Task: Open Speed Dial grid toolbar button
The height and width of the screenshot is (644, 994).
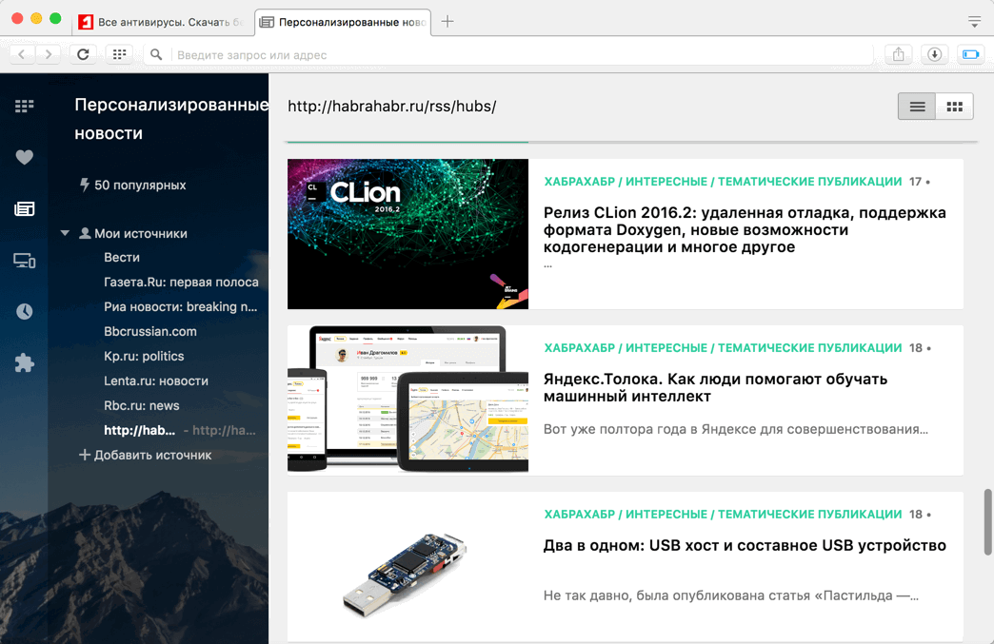Action: coord(119,54)
